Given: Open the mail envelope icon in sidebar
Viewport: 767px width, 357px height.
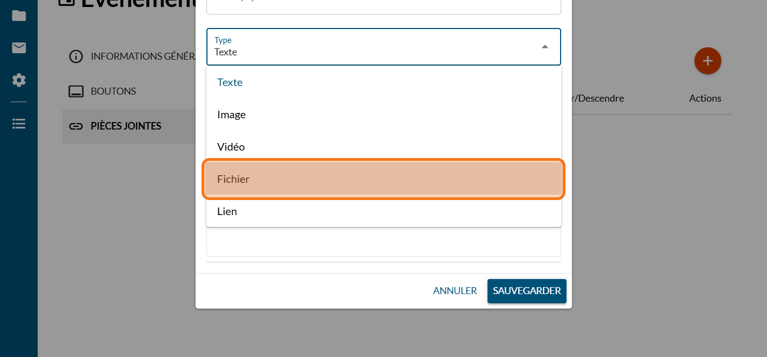Looking at the screenshot, I should tap(19, 48).
